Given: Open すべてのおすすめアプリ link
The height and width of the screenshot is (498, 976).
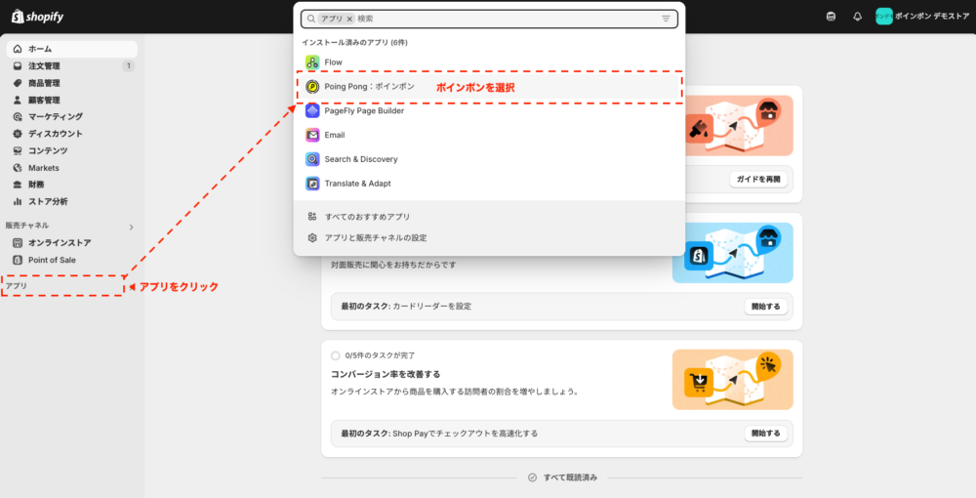Looking at the screenshot, I should tap(367, 217).
